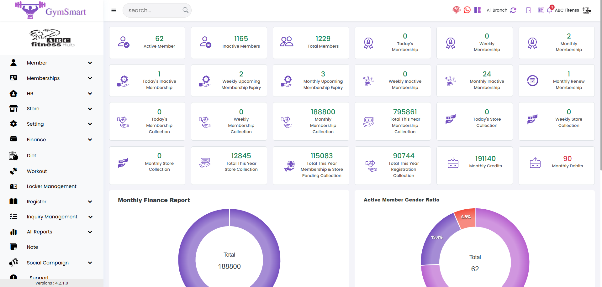Click the Active Member card icon
The width and height of the screenshot is (602, 287).
[124, 42]
